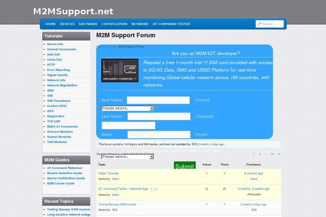This screenshot has height=217, width=326.
Task: Open the Voice Call tutorial
Action: [x=54, y=60]
